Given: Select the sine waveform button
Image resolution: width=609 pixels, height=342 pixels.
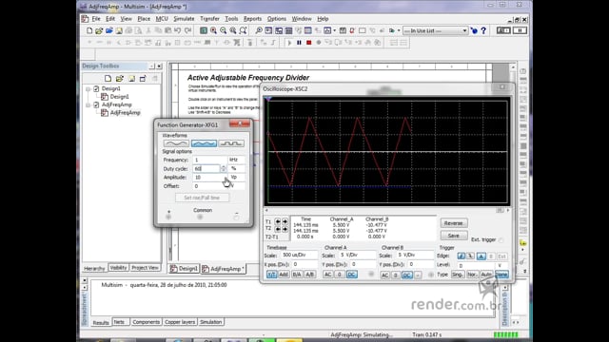Looking at the screenshot, I should click(176, 143).
